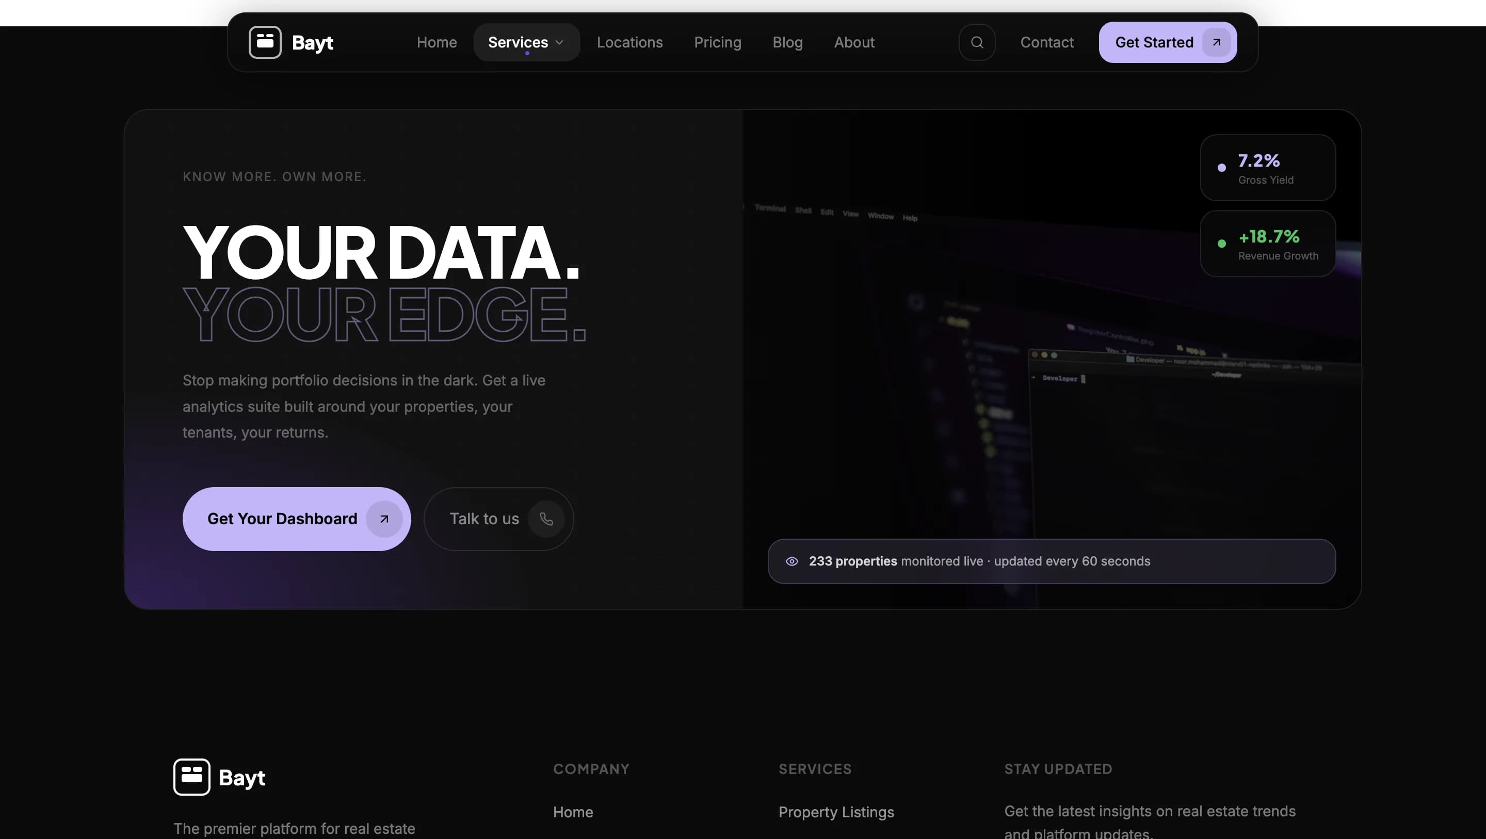Viewport: 1486px width, 839px height.
Task: Click arrow icon on Get Your Dashboard
Action: tap(384, 519)
